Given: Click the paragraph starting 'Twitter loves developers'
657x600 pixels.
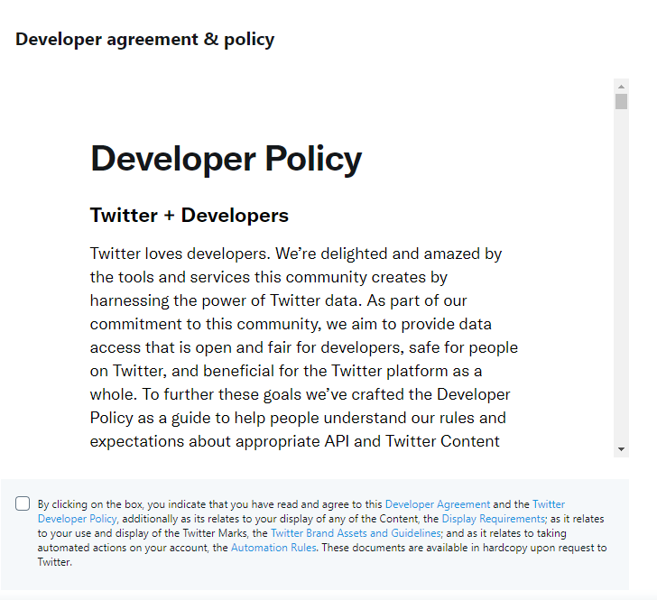Looking at the screenshot, I should (304, 347).
